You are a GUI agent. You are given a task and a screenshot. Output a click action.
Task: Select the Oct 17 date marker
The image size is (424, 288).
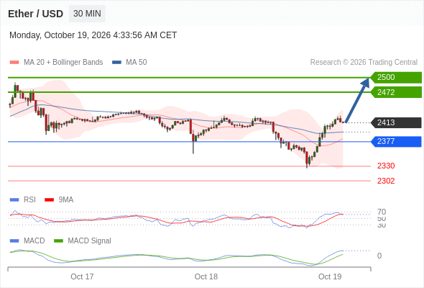(82, 276)
